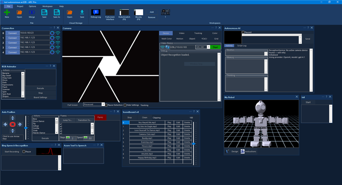The width and height of the screenshot is (342, 185).
Task: Expand the 320, 240 resolution dropdown
Action: 208,47
